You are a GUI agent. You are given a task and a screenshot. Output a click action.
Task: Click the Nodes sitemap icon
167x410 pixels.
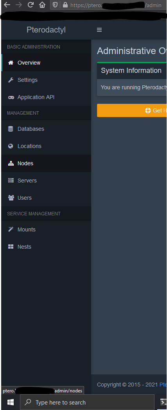11,163
